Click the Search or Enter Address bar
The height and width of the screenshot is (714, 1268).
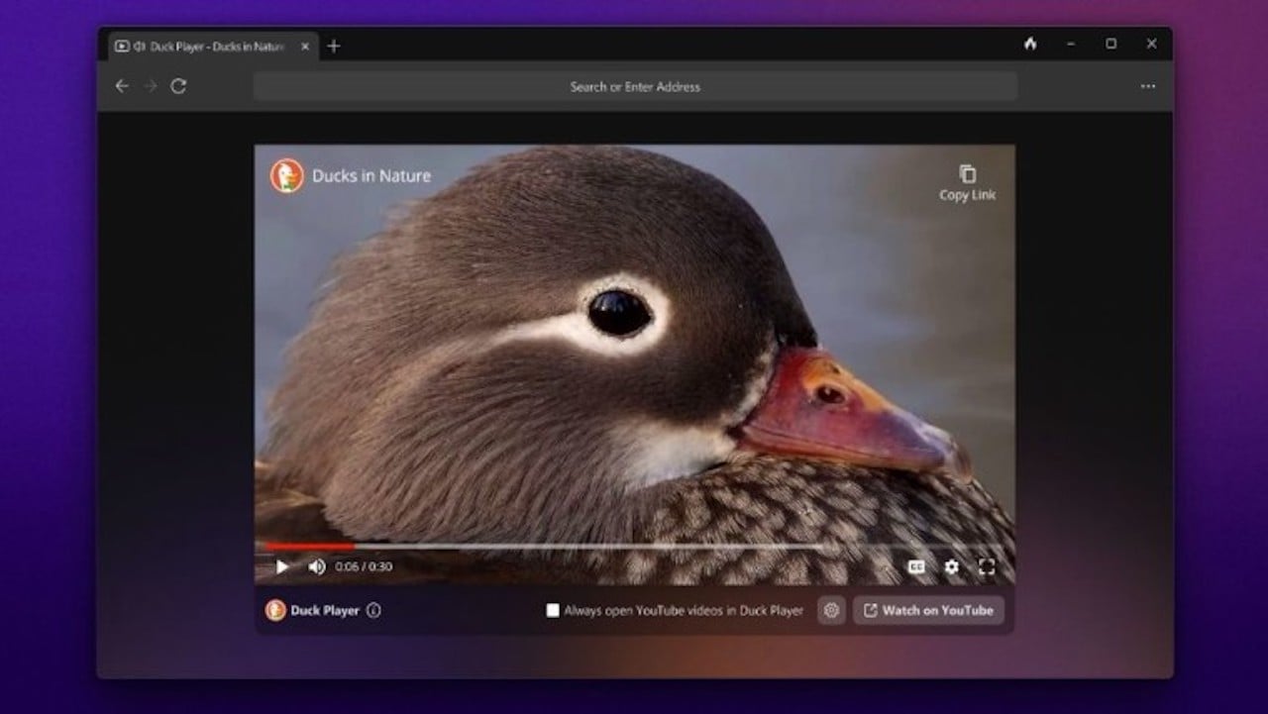(x=634, y=86)
